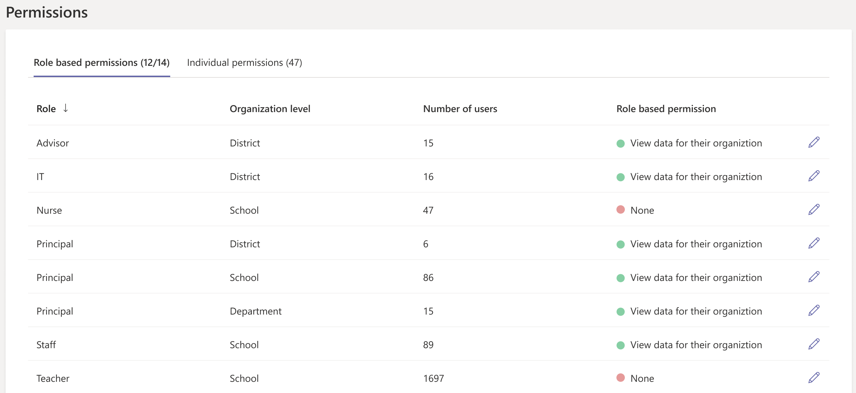Screen dimensions: 856x393
Task: Select the Teacher role name
Action: 53,379
